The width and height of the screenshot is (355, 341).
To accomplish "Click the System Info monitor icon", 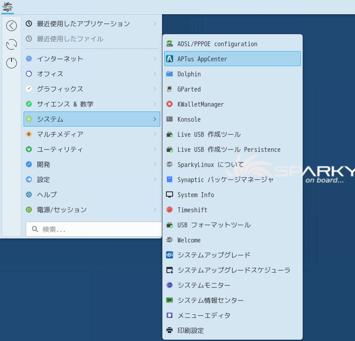I will 170,194.
